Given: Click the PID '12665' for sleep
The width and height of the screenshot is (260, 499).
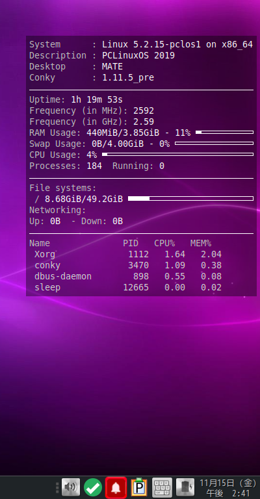Looking at the screenshot, I should click(x=136, y=288).
